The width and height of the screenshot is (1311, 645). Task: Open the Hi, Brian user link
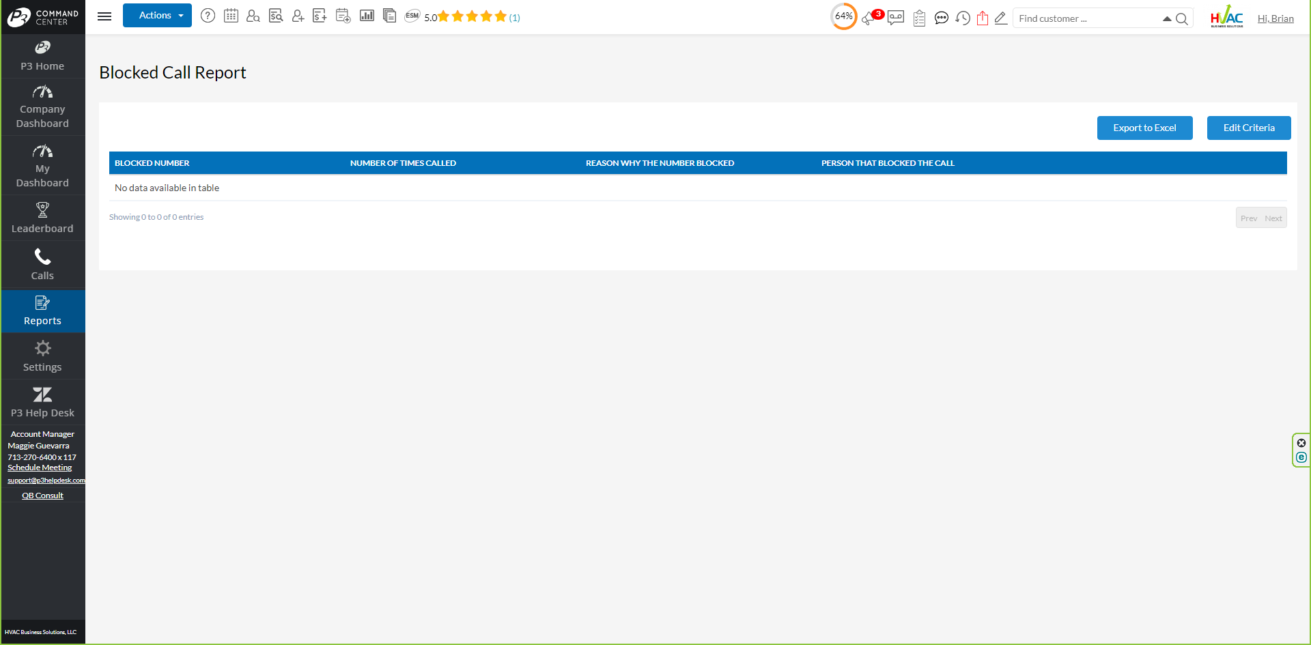click(x=1275, y=18)
